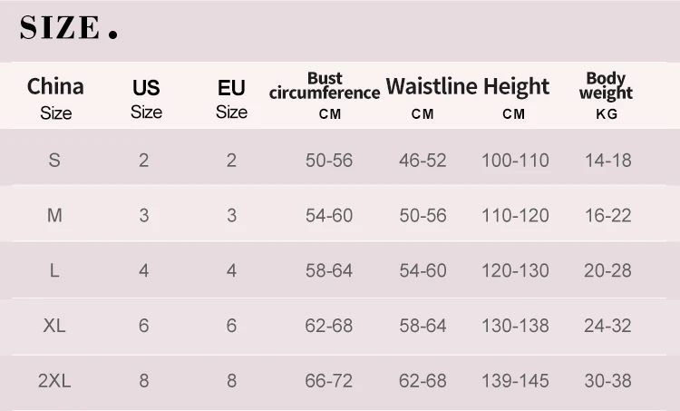The image size is (680, 411).
Task: Select the Body weight KG header
Action: click(x=607, y=95)
